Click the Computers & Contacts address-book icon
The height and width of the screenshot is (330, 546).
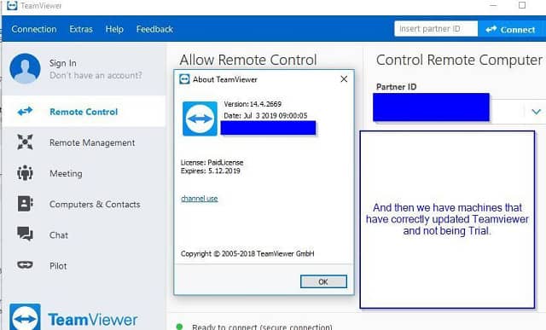(x=25, y=203)
